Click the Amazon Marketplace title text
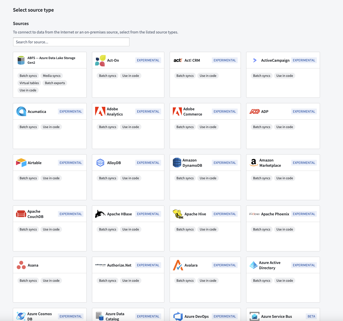This screenshot has height=321, width=343. point(270,163)
